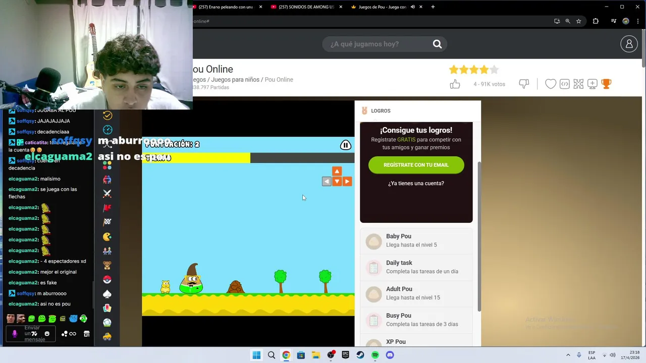
Task: Click the orange up arrow control
Action: (x=337, y=171)
